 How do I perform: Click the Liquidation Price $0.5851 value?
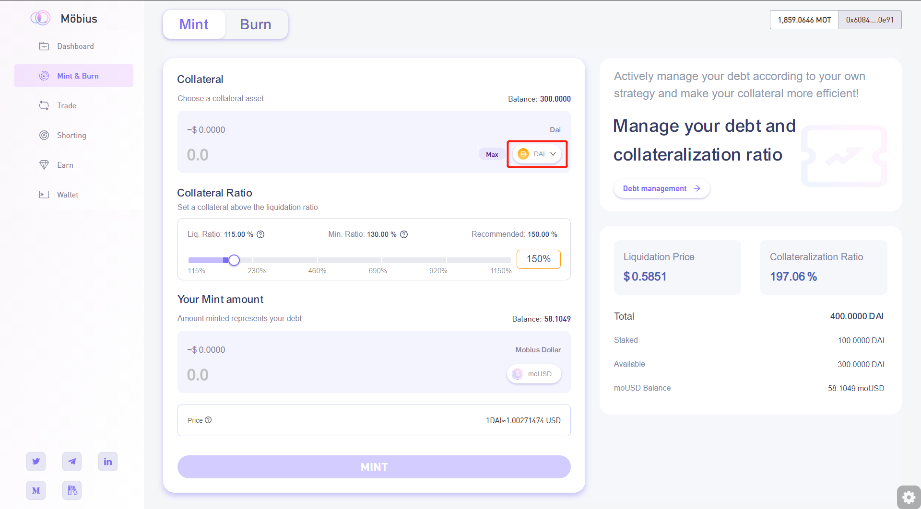[645, 277]
